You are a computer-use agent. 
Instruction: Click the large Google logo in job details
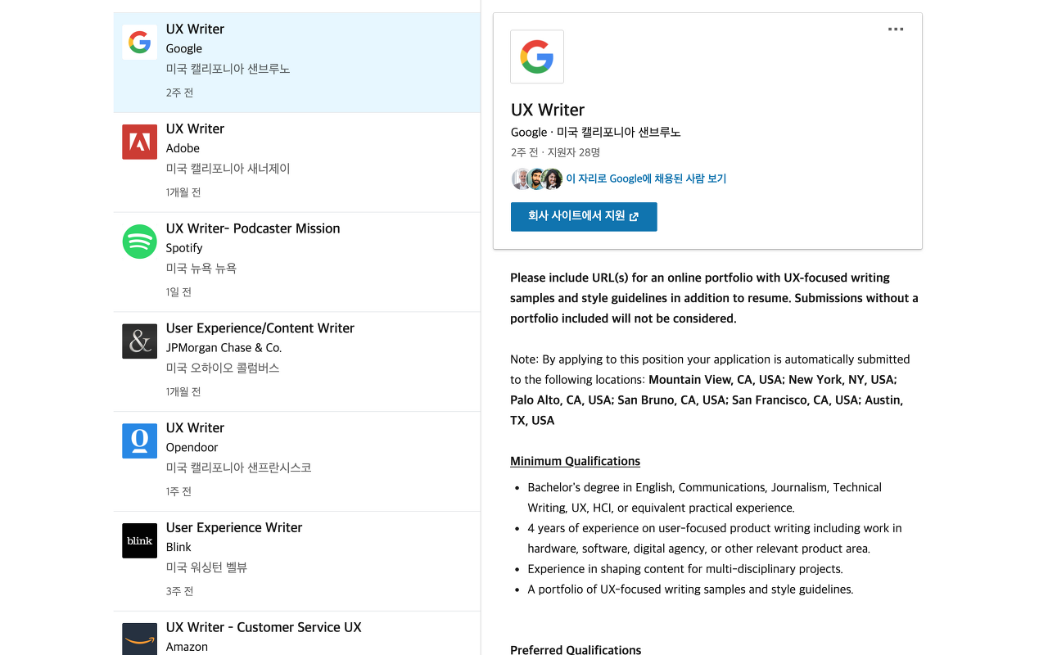[x=537, y=57]
